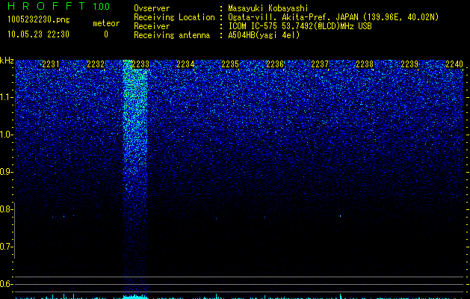Click the 2232 time marker
The image size is (470, 299).
[x=96, y=64]
